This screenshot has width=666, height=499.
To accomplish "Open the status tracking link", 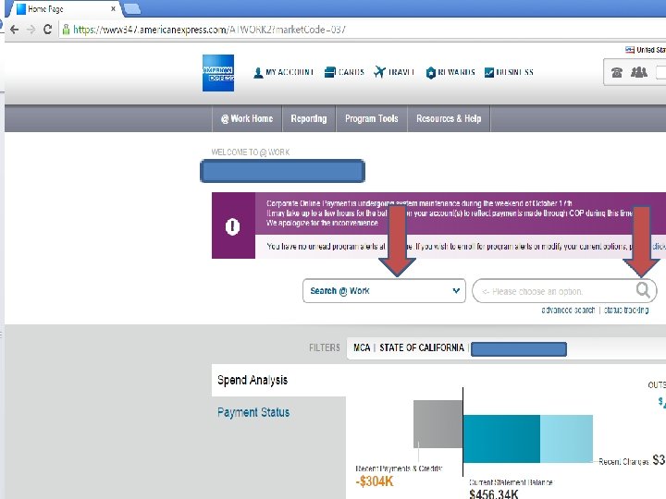I will tap(626, 310).
